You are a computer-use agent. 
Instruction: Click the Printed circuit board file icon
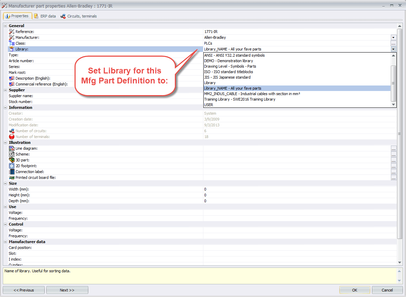point(12,178)
